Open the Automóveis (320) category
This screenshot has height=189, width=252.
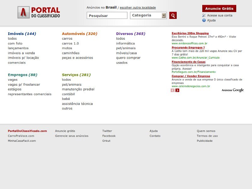[x=80, y=34]
